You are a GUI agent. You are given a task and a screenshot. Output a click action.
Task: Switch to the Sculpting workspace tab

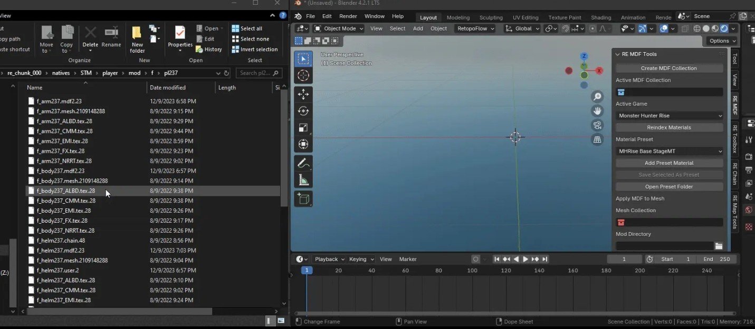[491, 17]
